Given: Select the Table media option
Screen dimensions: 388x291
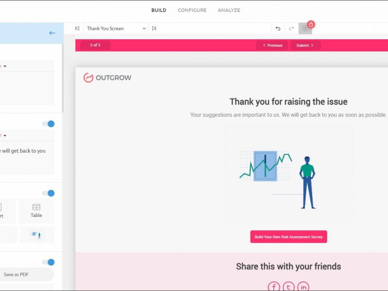Looking at the screenshot, I should tap(36, 211).
